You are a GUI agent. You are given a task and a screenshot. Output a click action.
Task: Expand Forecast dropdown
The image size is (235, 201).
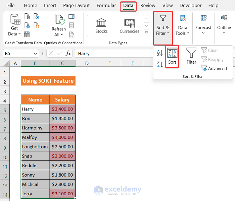point(203,25)
